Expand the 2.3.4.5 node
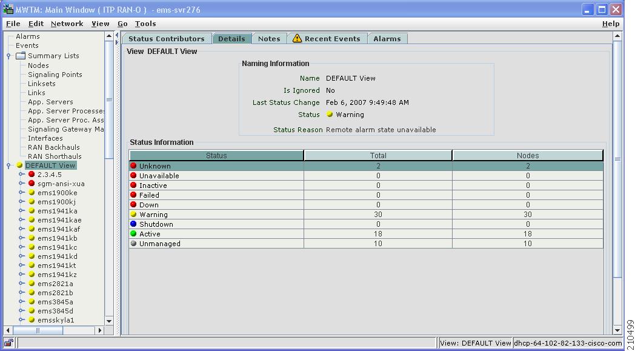The width and height of the screenshot is (635, 351). (21, 174)
